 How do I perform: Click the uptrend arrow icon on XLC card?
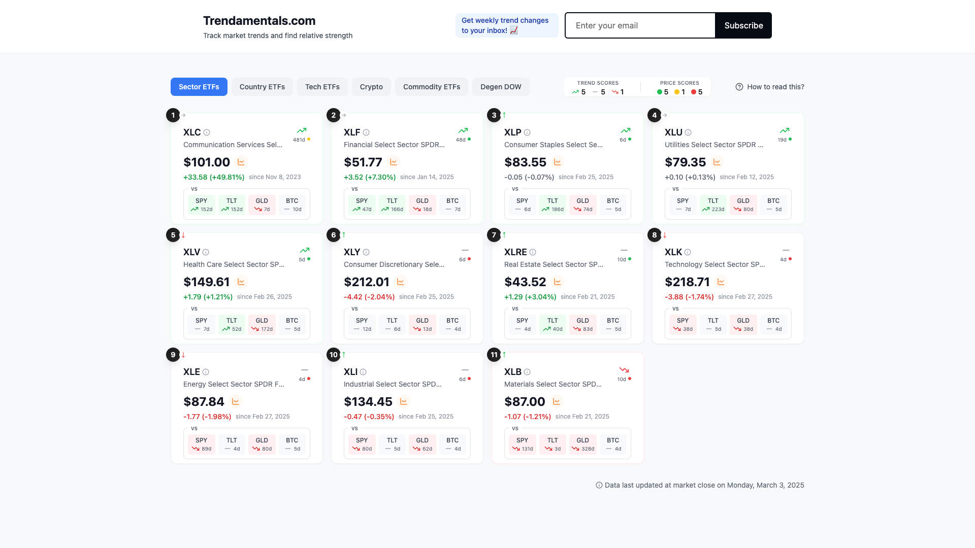pyautogui.click(x=302, y=130)
